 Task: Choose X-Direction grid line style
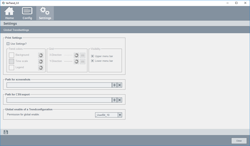(82, 55)
